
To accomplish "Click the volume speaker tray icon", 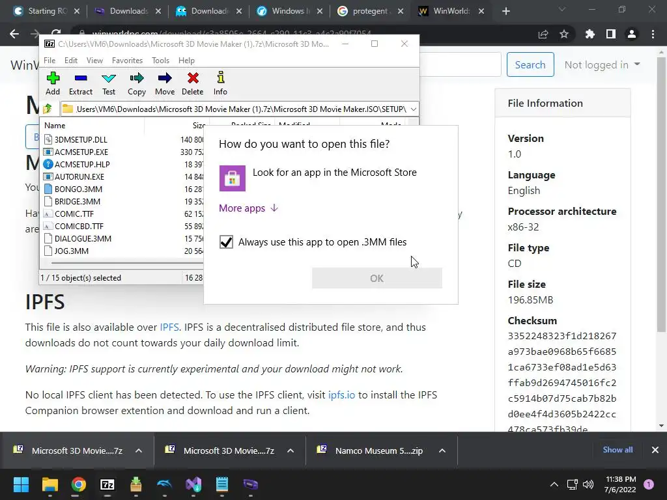I will (588, 484).
